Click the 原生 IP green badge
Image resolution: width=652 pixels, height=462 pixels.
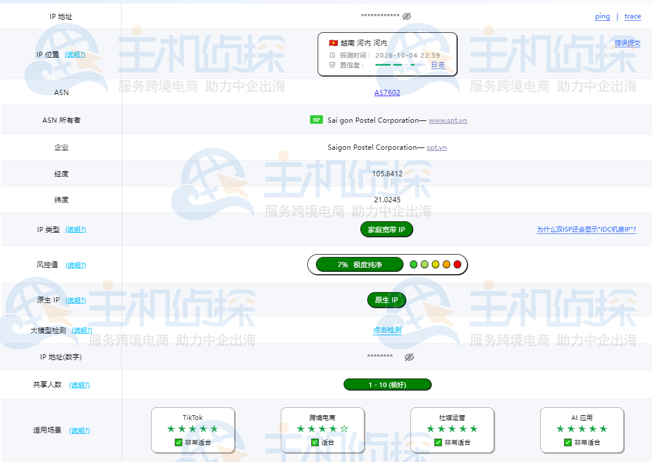tap(386, 300)
